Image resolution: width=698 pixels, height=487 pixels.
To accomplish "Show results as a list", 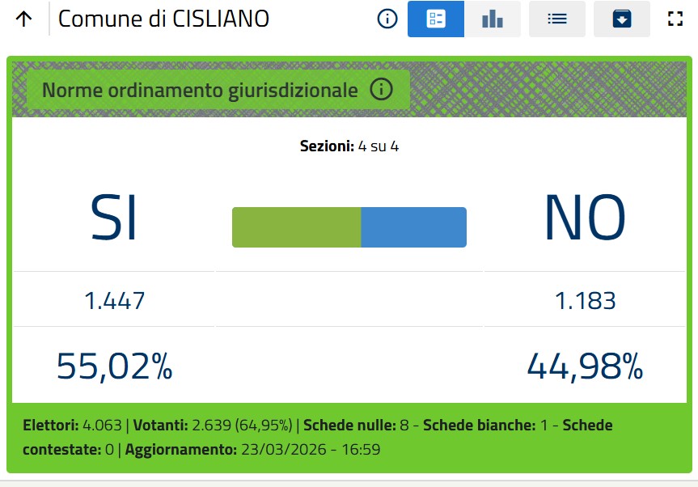I will click(x=556, y=19).
